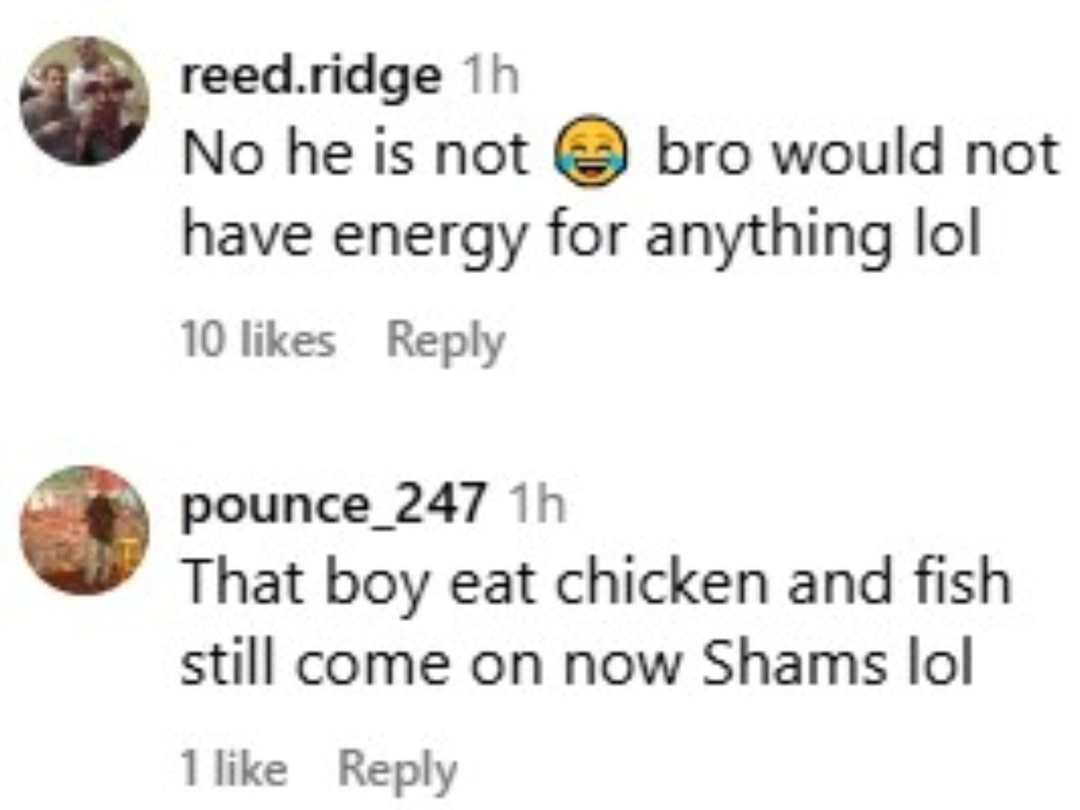Reply to pounce_247's comment
The image size is (1080, 810).
coord(397,769)
